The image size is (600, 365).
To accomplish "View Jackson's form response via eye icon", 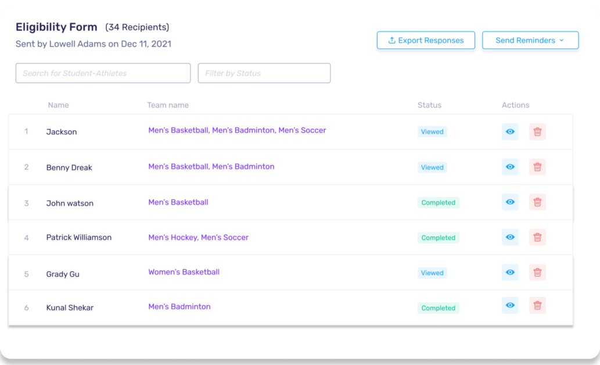I will click(510, 131).
